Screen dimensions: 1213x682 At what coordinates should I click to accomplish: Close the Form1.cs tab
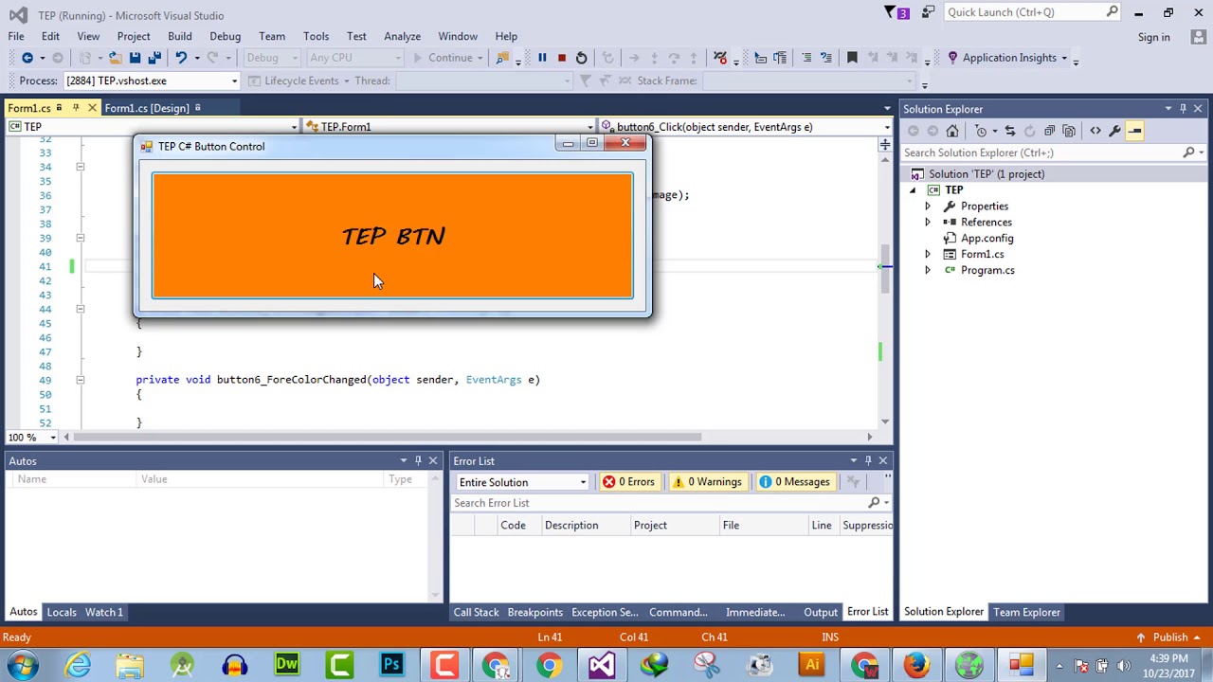pyautogui.click(x=92, y=108)
